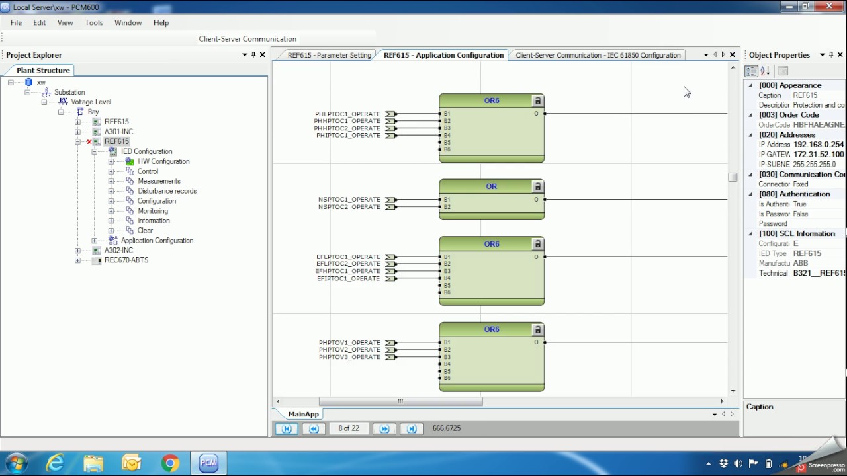Switch to REF615 - Parameter Setting tab
This screenshot has width=847, height=476.
pos(329,56)
